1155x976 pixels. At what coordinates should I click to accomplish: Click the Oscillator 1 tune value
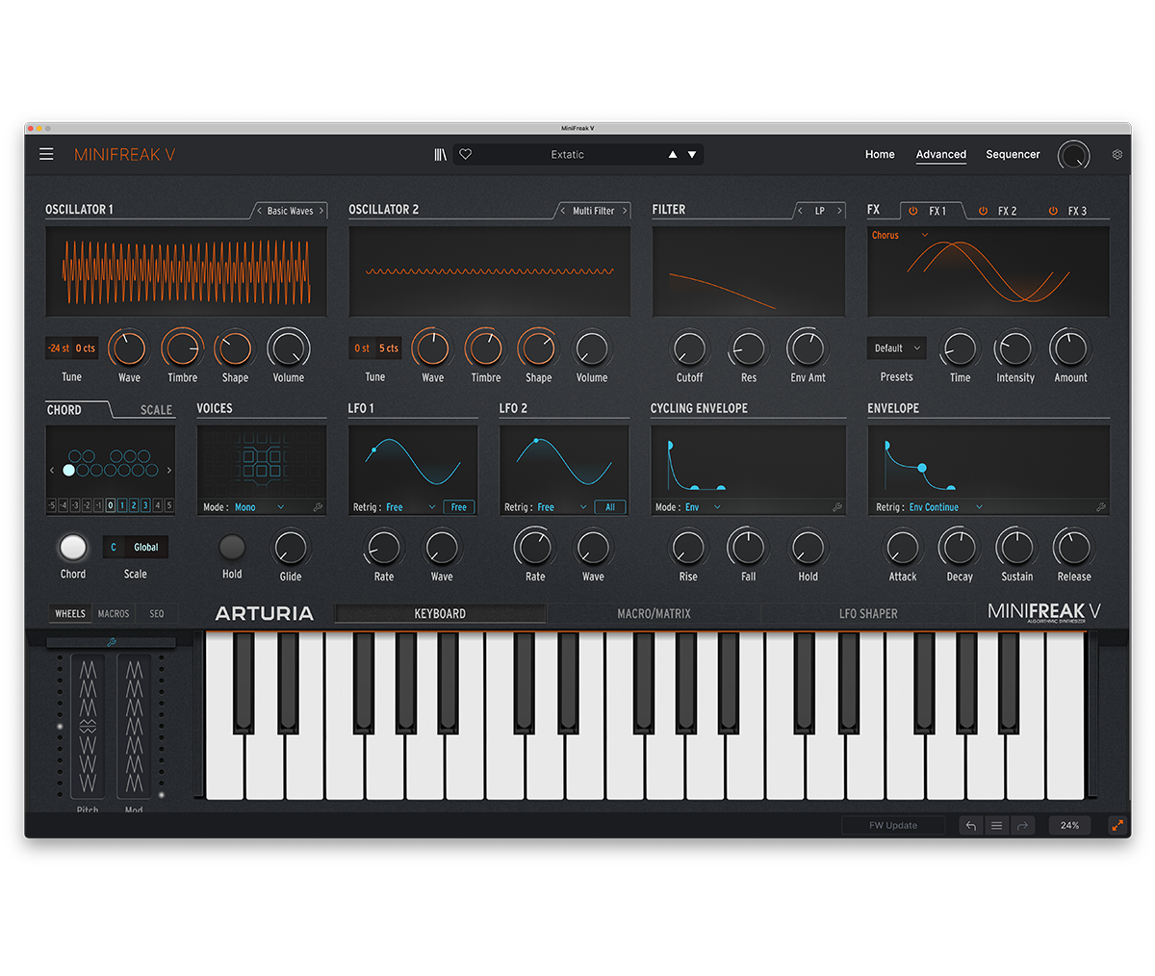(72, 348)
